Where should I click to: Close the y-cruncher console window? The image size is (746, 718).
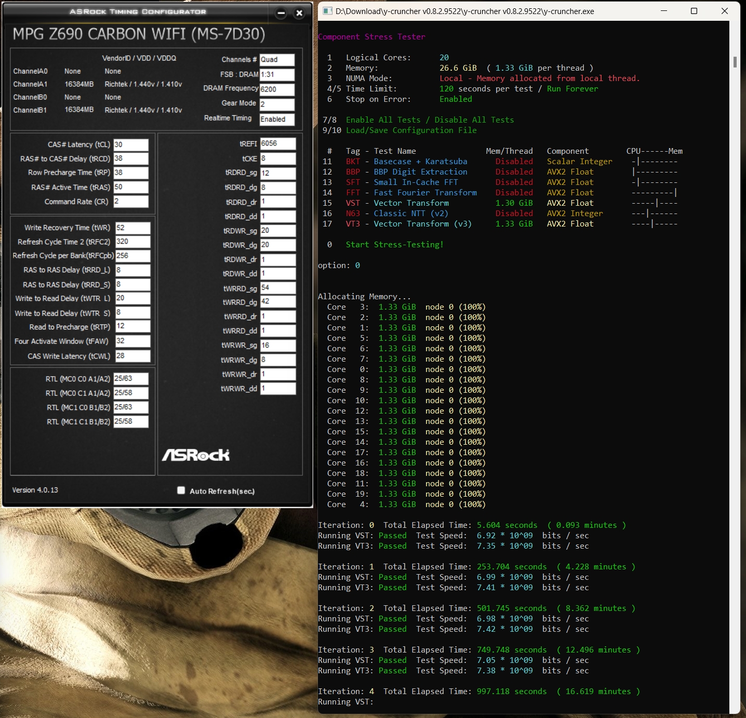point(725,11)
